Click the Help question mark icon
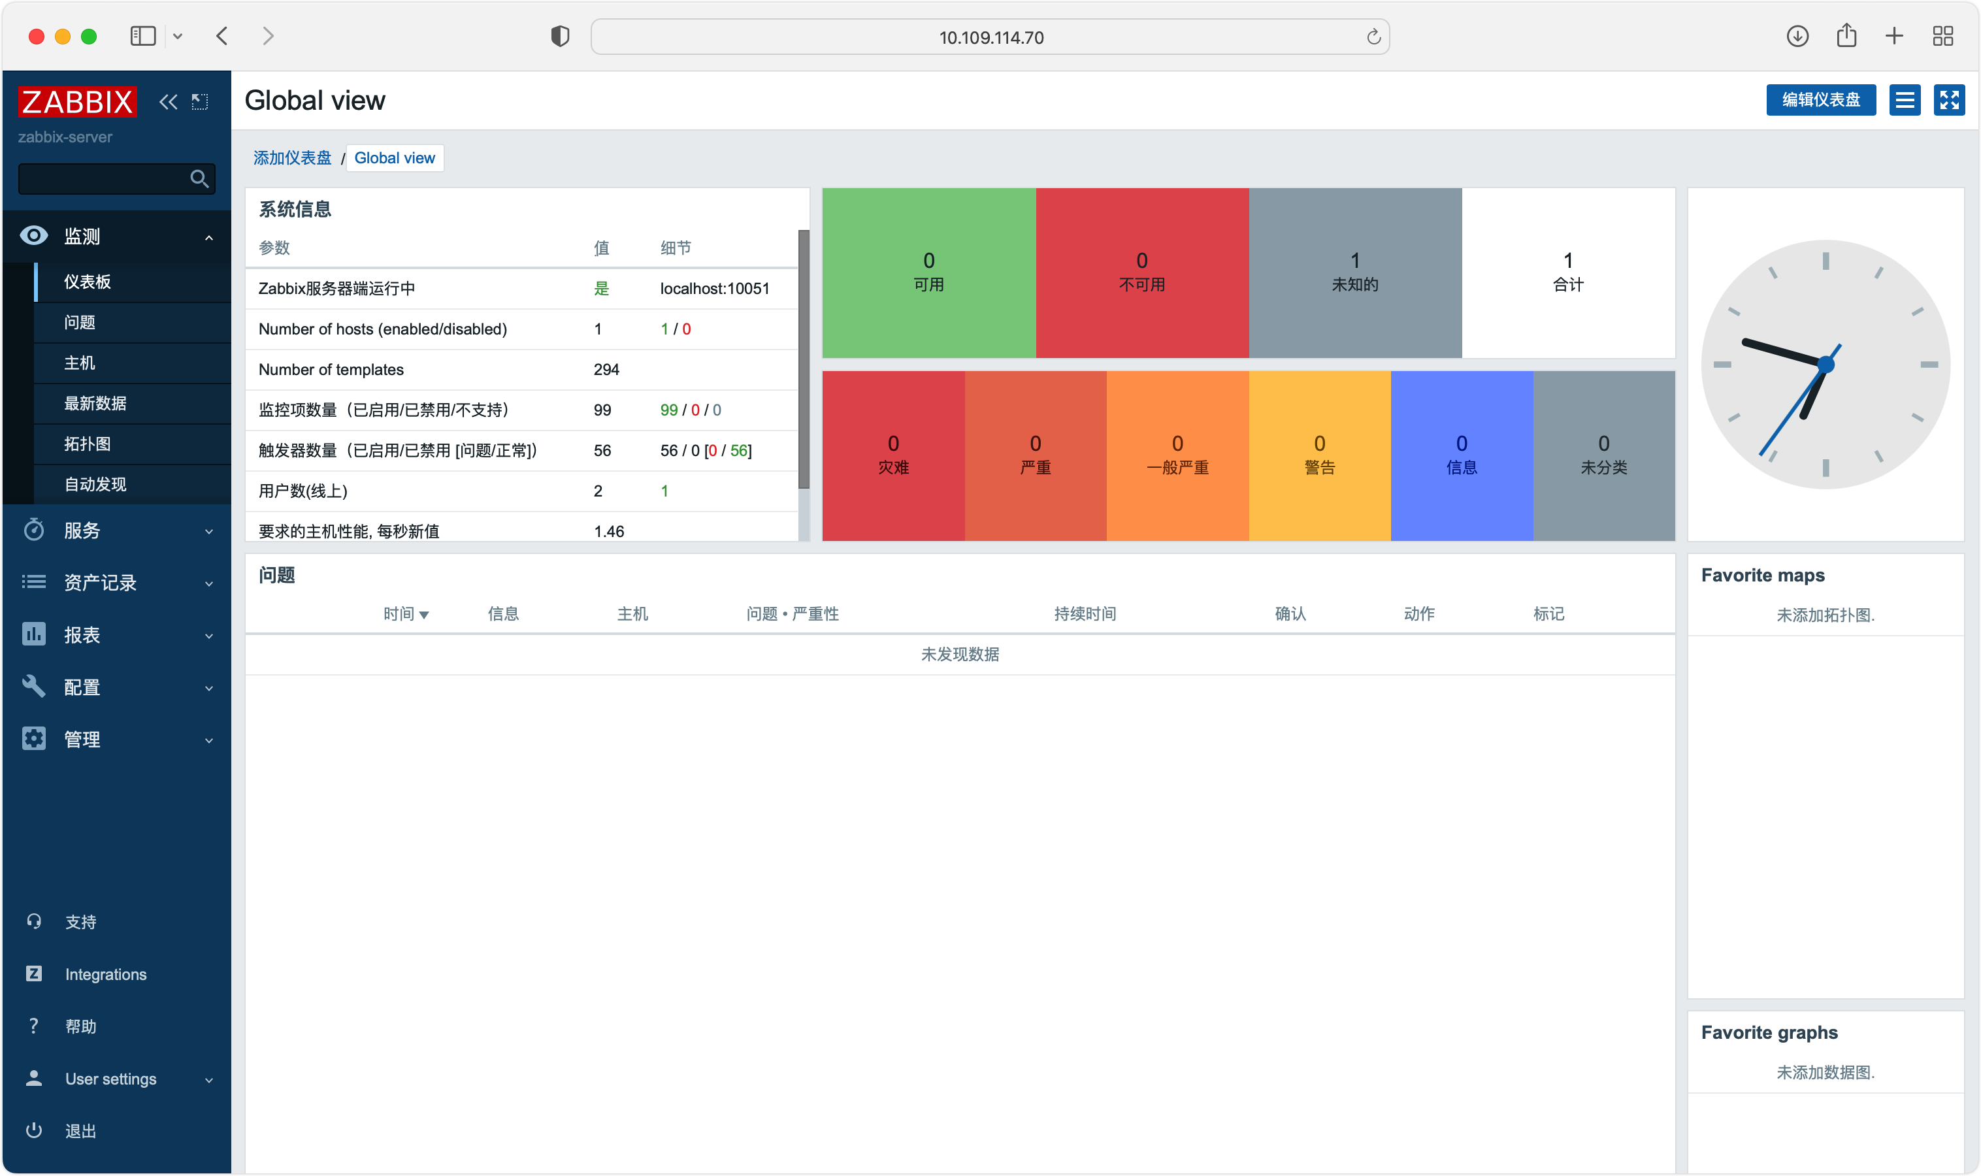Screen dimensions: 1981x1176 pos(33,1026)
